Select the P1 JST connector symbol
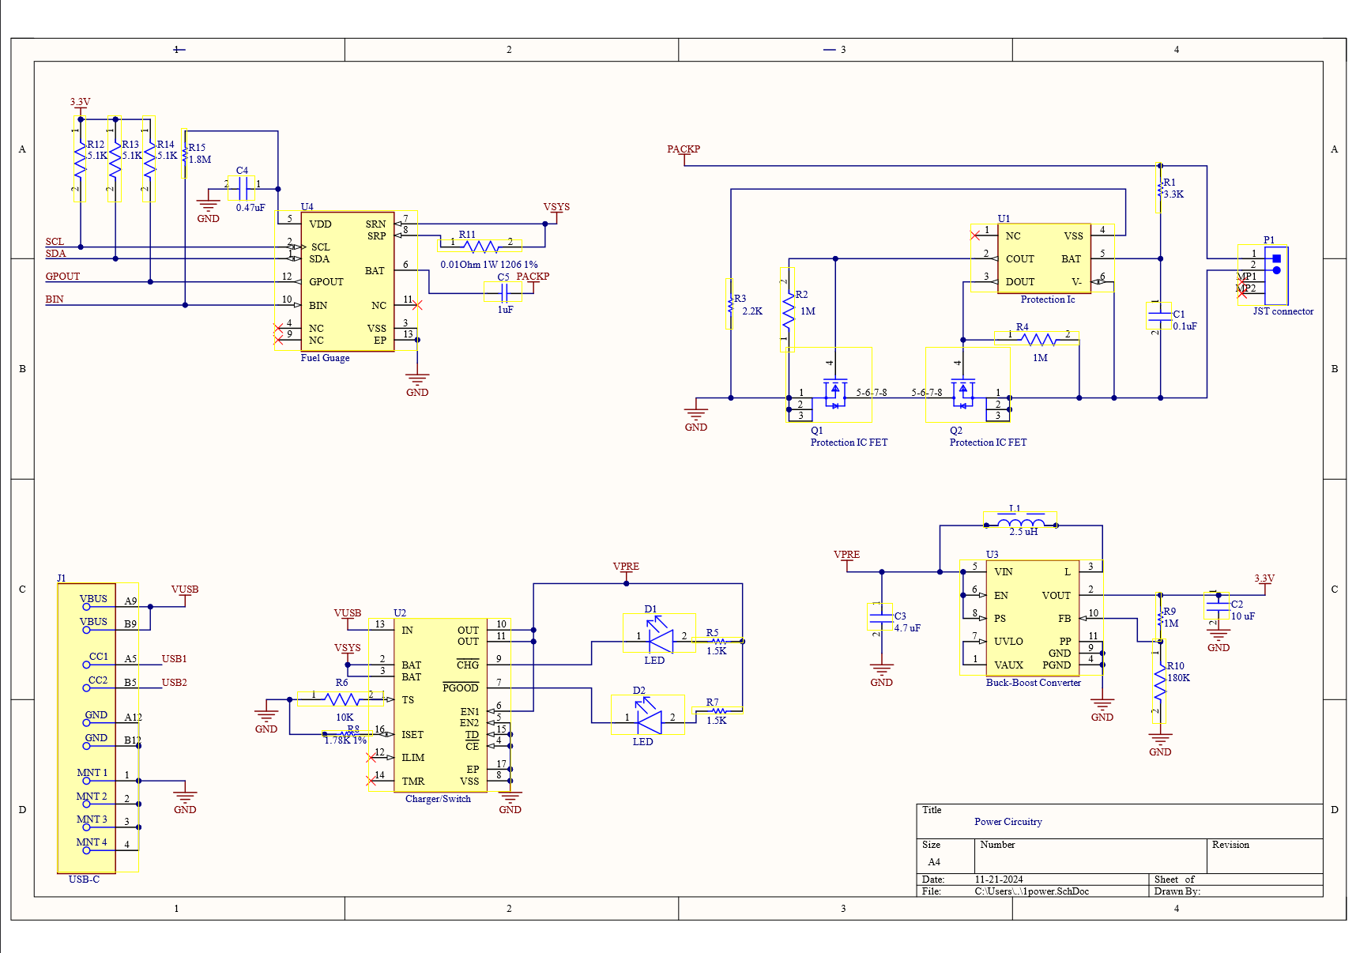1356x953 pixels. click(1275, 275)
